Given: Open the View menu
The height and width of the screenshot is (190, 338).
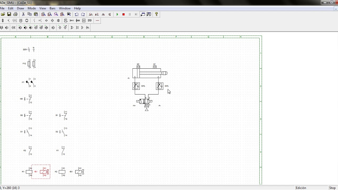Looking at the screenshot, I should [43, 8].
